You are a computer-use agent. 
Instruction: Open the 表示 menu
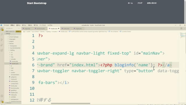click(24, 25)
